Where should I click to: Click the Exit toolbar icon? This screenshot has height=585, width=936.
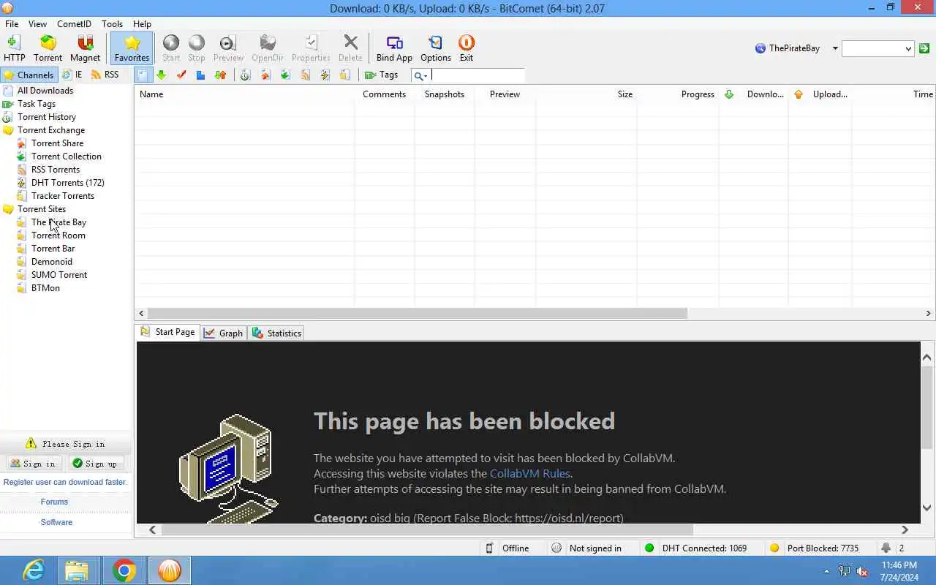pyautogui.click(x=467, y=48)
